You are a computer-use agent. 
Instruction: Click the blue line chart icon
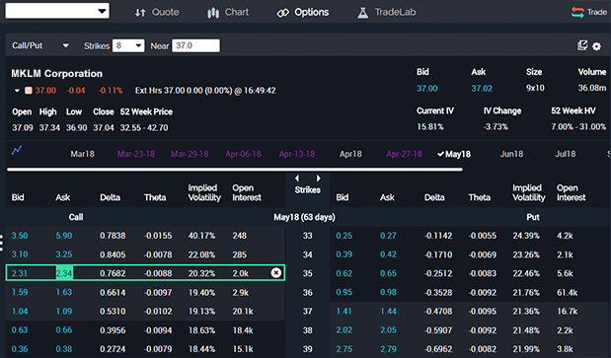(17, 150)
